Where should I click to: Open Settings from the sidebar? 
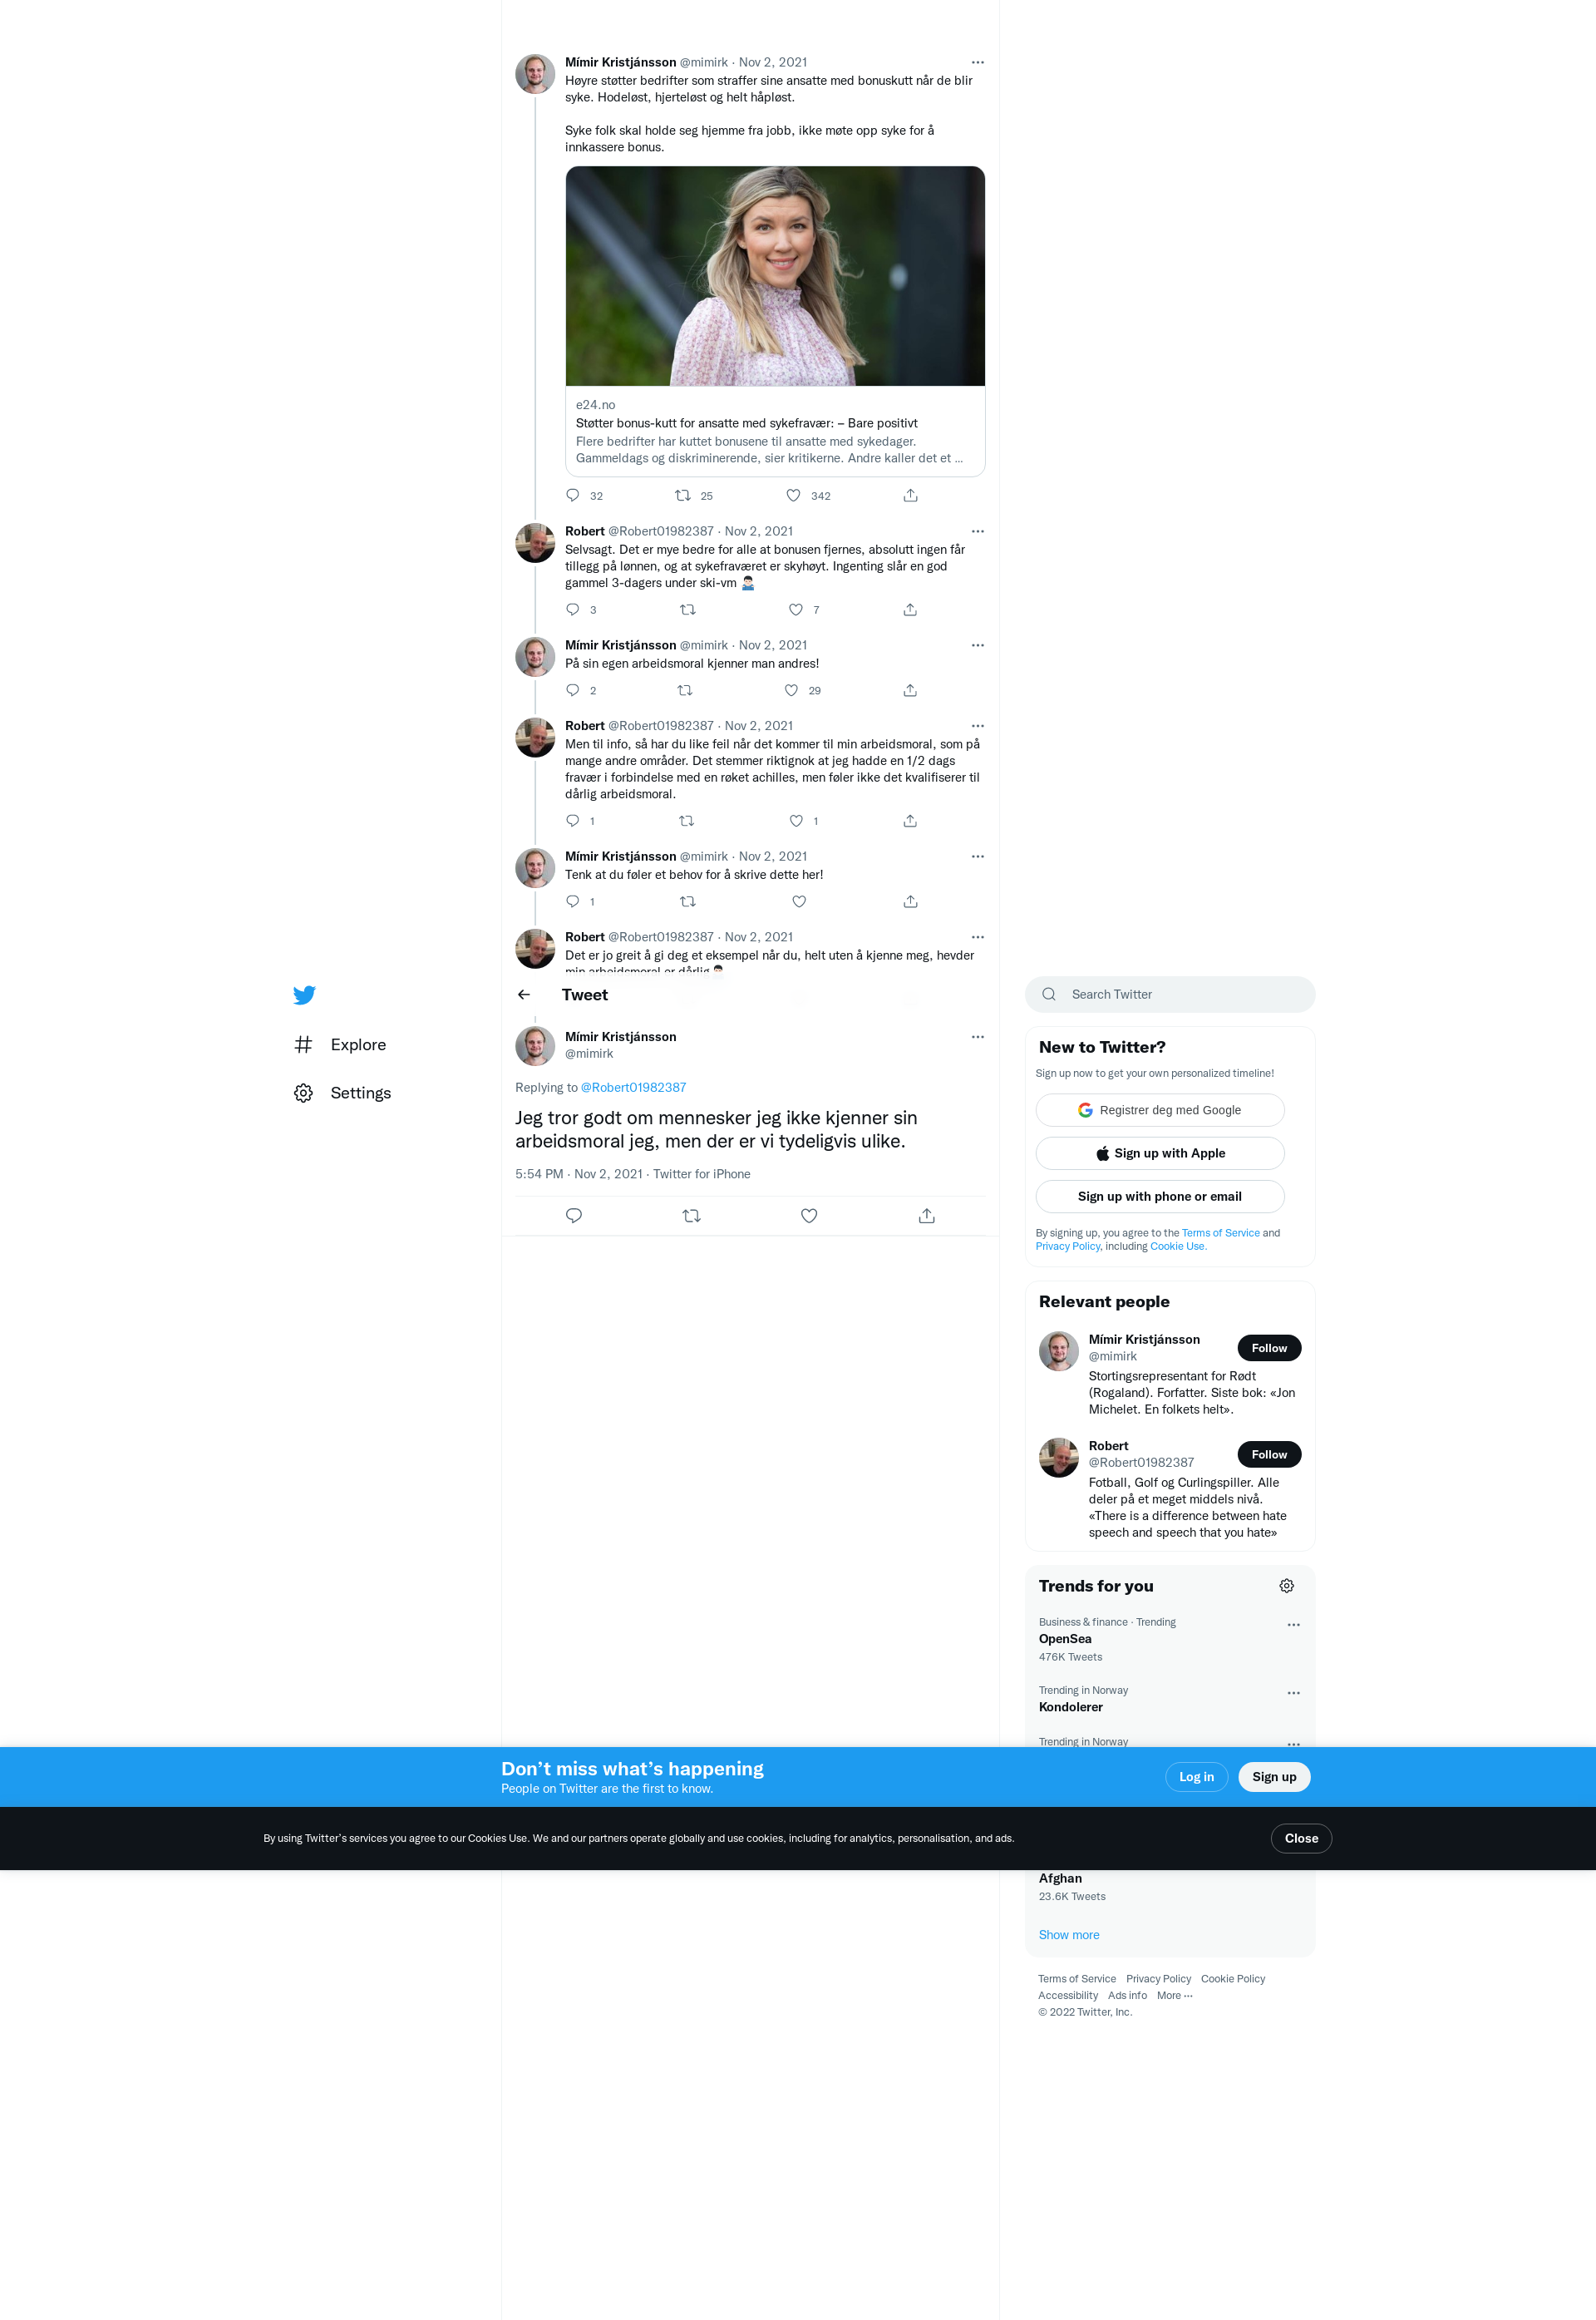pos(342,1093)
